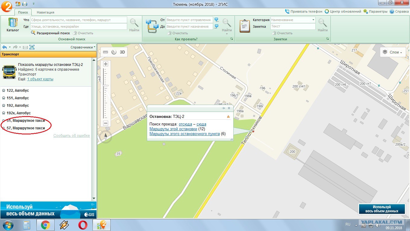This screenshot has height=231, width=410.
Task: Click the Где location input field
Action: 79,26
